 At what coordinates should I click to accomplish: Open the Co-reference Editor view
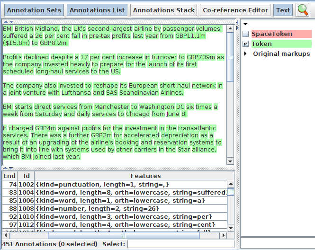235,10
